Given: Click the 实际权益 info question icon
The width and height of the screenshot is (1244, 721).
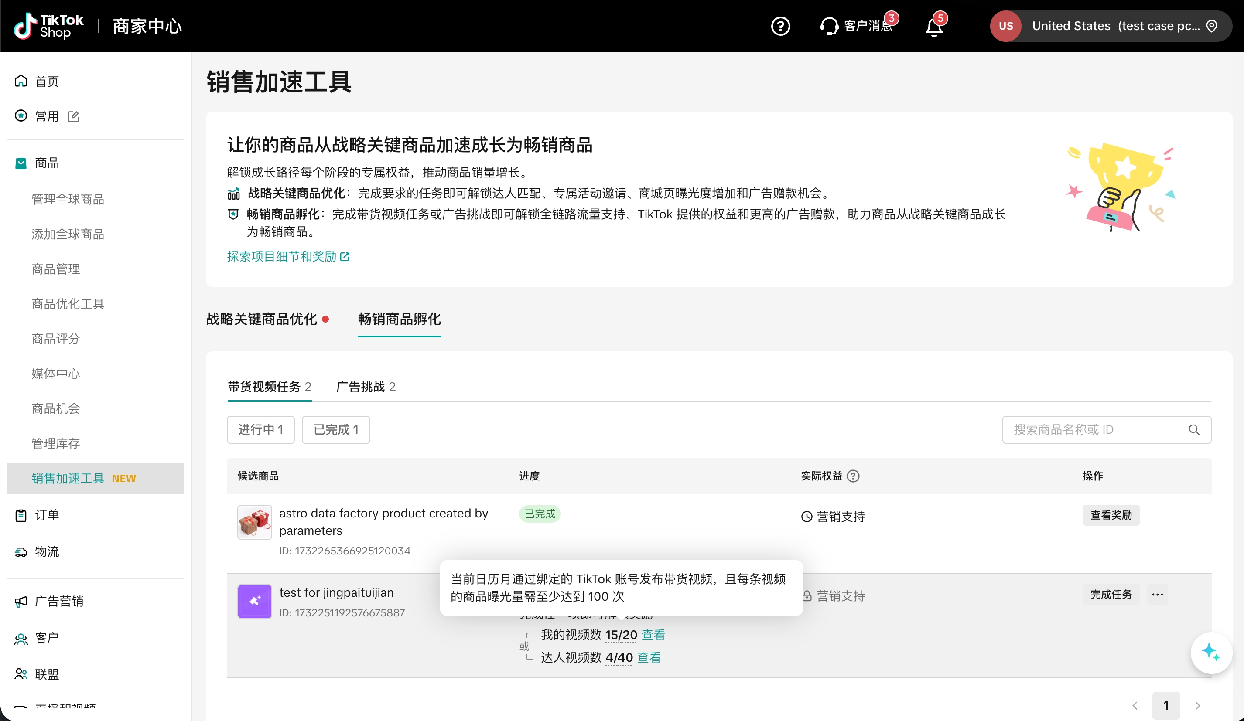Looking at the screenshot, I should tap(853, 476).
